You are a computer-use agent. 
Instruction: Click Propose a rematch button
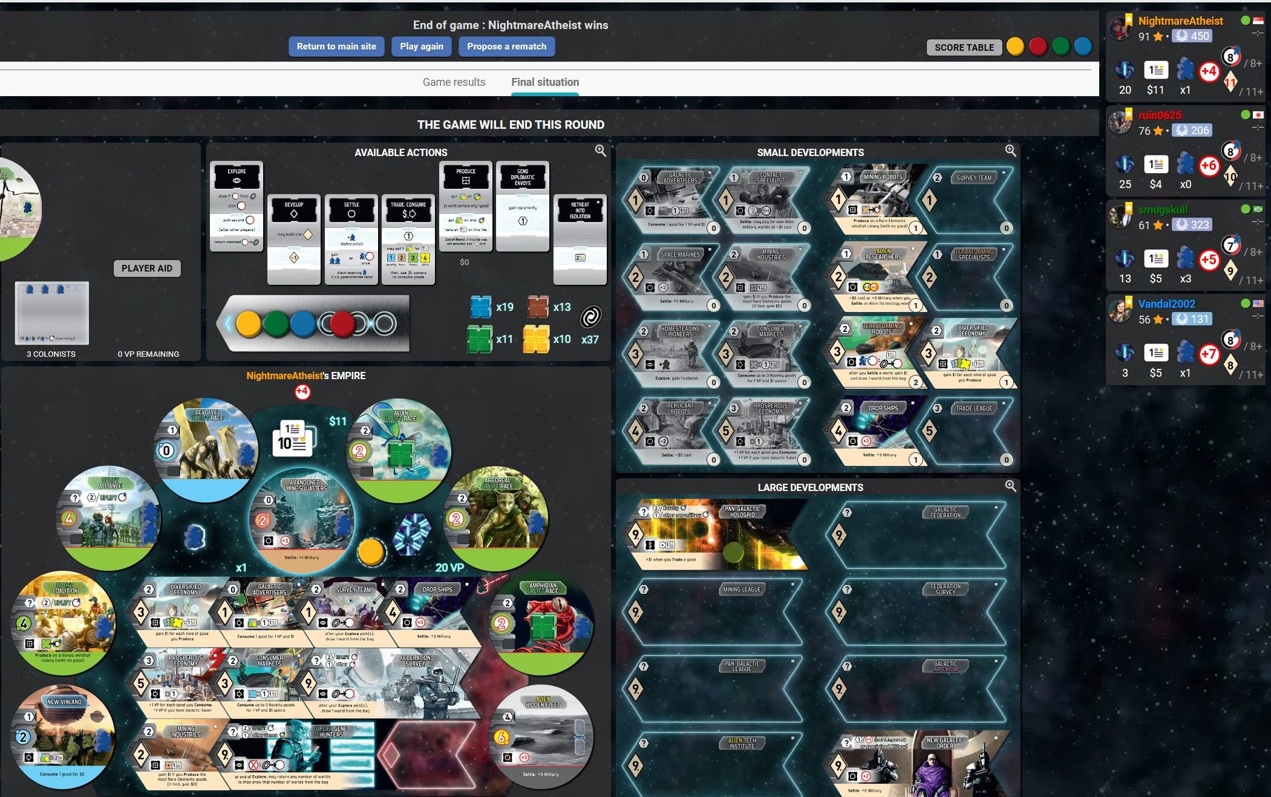pyautogui.click(x=507, y=47)
